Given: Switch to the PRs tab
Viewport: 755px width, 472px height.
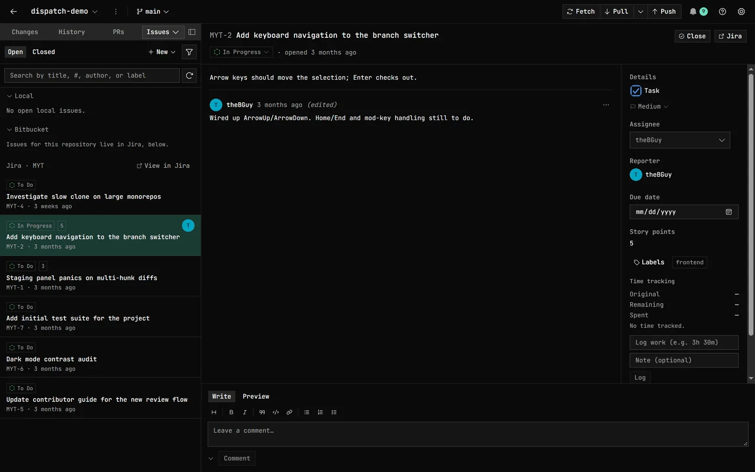Looking at the screenshot, I should coord(118,32).
